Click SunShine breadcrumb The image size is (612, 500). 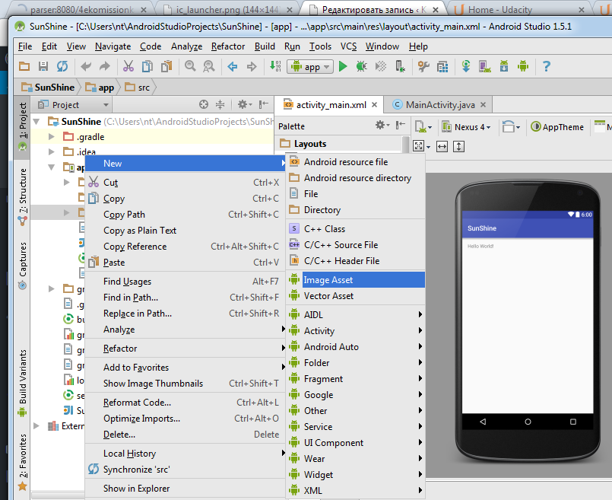(x=48, y=88)
